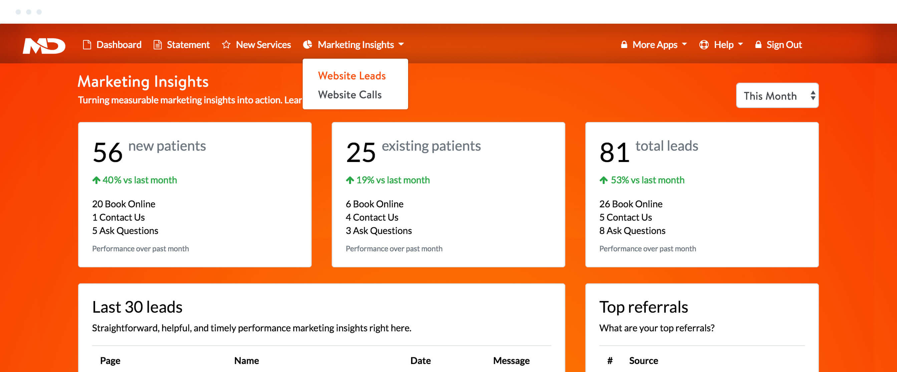The width and height of the screenshot is (897, 372).
Task: Expand the Help dropdown arrow
Action: 740,45
